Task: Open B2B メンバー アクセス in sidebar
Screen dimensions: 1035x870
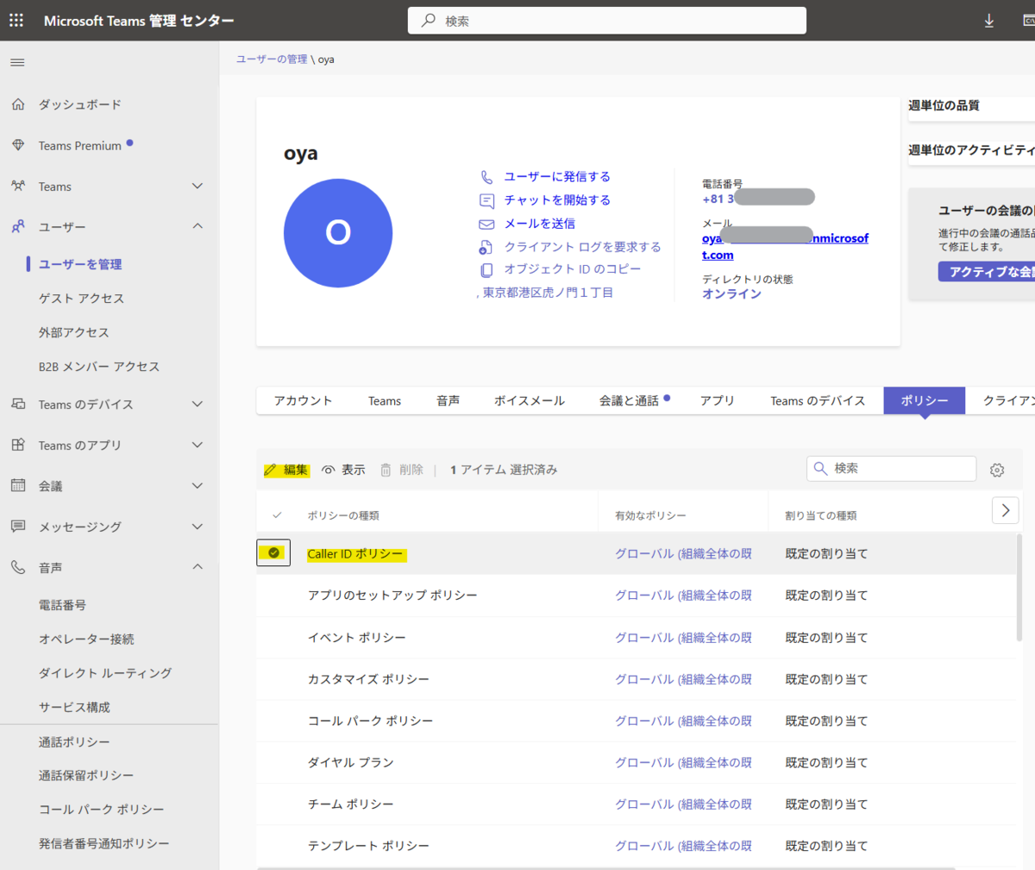Action: point(99,367)
